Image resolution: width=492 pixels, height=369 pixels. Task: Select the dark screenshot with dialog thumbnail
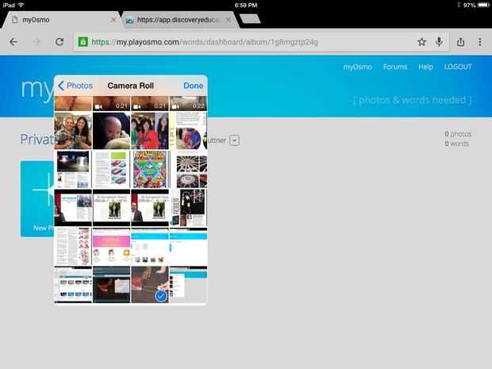[x=111, y=285]
